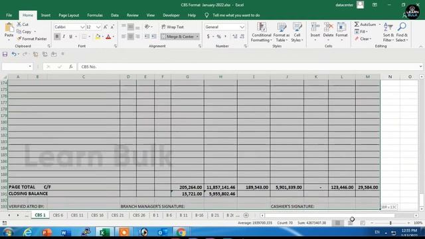Image resolution: width=425 pixels, height=239 pixels.
Task: Switch to Normal view in status bar
Action: click(337, 223)
